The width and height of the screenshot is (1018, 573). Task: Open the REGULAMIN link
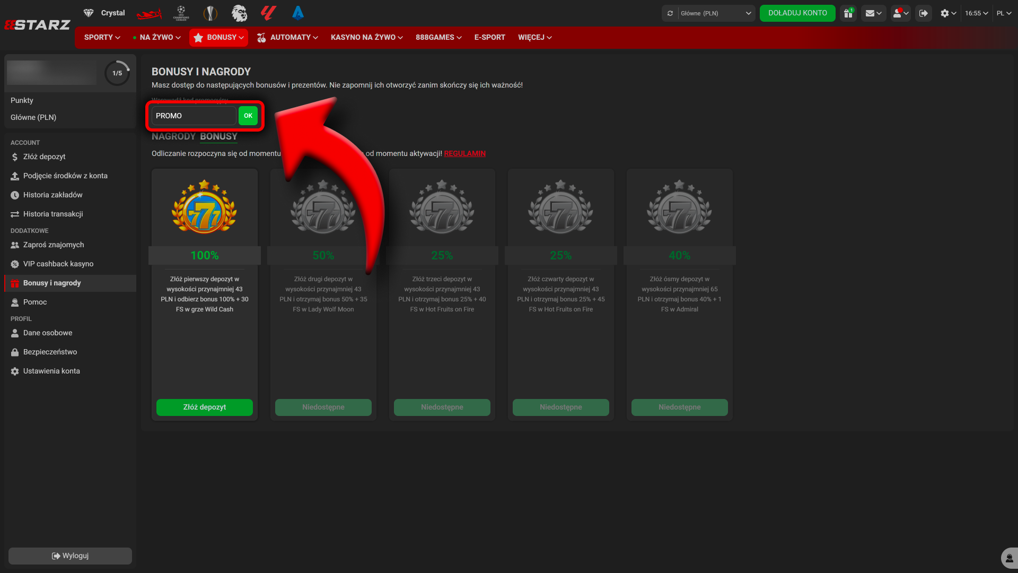[465, 153]
